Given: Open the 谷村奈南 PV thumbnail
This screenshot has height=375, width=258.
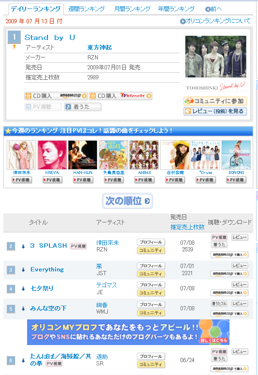Looking at the screenshot, I should 175,155.
